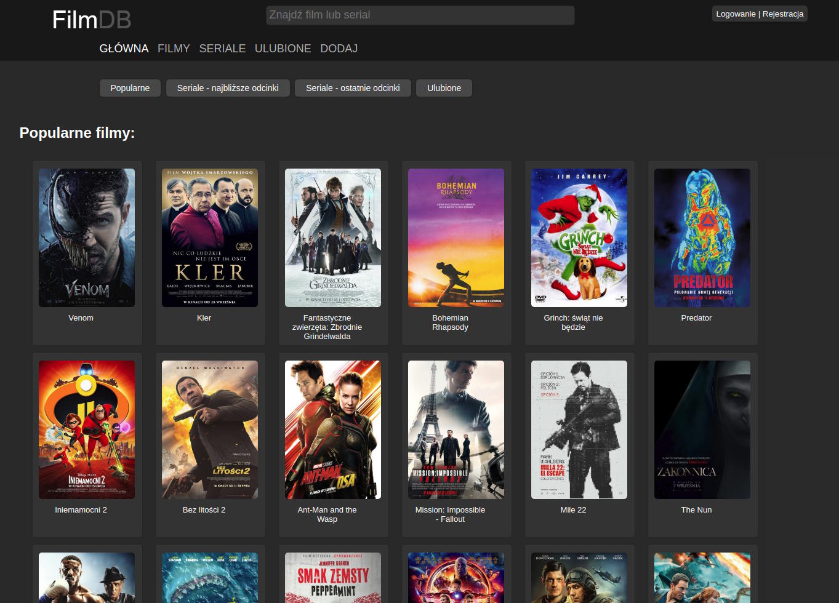Open the ULUBIONE menu item
This screenshot has width=839, height=603.
283,49
